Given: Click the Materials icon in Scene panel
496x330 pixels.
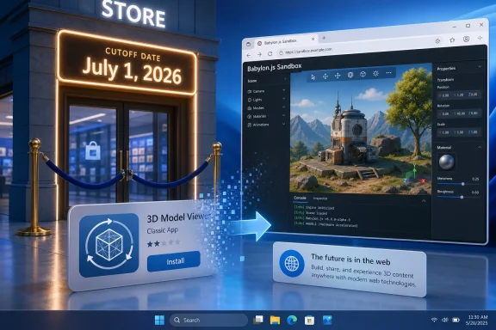Looking at the screenshot, I should [250, 117].
